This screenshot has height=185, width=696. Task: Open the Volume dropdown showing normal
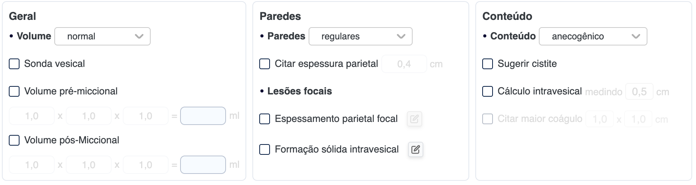(102, 36)
